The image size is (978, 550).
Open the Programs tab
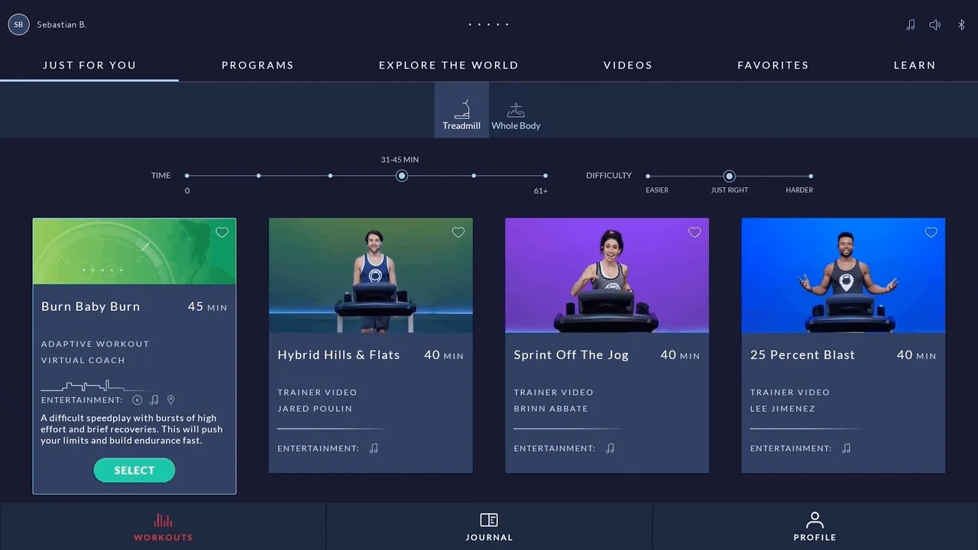point(257,65)
